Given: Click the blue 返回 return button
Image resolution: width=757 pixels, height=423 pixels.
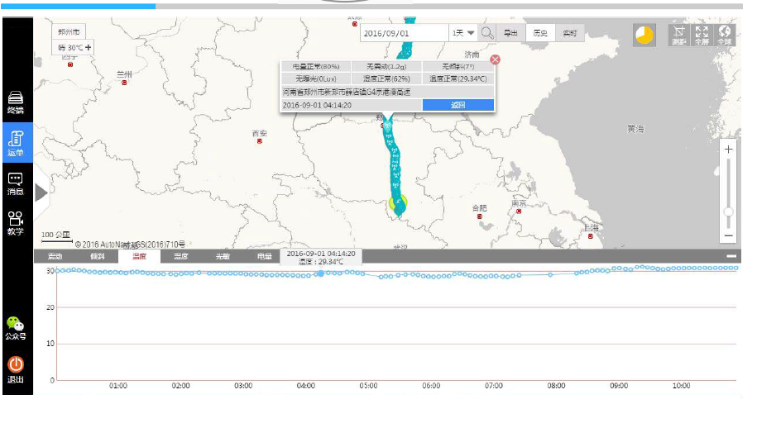Looking at the screenshot, I should [458, 105].
